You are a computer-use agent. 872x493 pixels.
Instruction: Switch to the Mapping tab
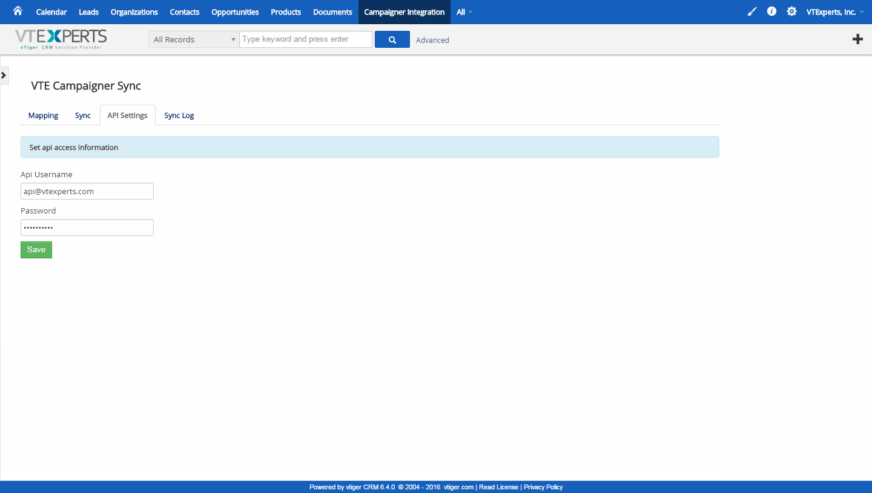tap(44, 116)
